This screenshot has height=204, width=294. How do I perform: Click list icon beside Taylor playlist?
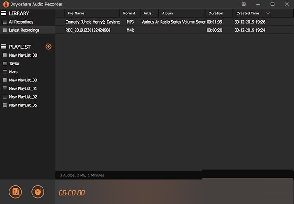point(5,64)
